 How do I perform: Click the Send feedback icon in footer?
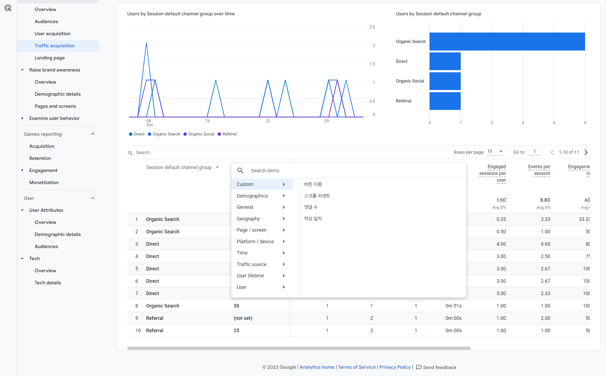[x=419, y=367]
